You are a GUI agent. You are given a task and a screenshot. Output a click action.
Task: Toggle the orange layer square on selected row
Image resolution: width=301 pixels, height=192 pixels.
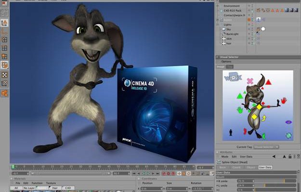(249, 20)
